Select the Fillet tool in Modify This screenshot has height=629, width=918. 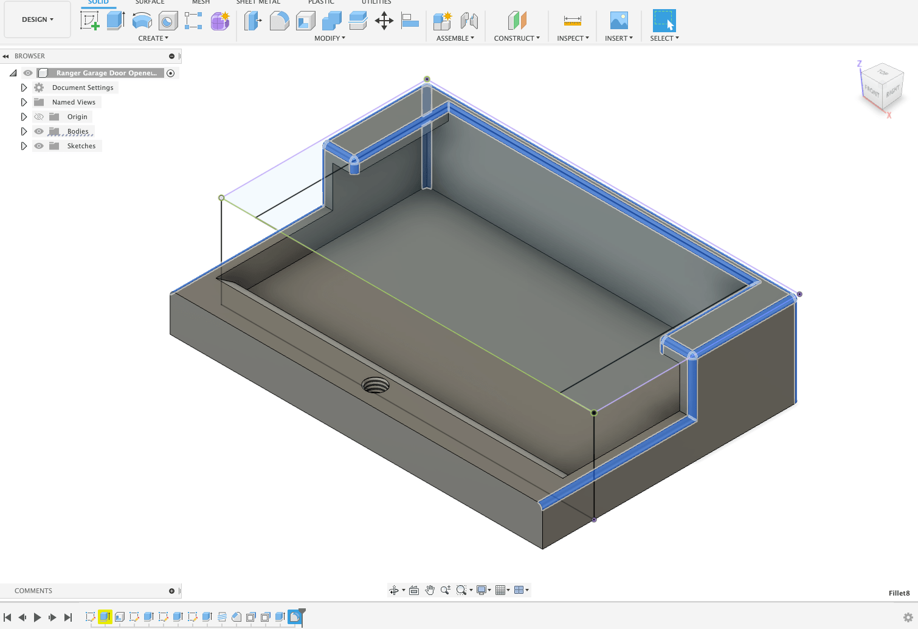coord(279,21)
